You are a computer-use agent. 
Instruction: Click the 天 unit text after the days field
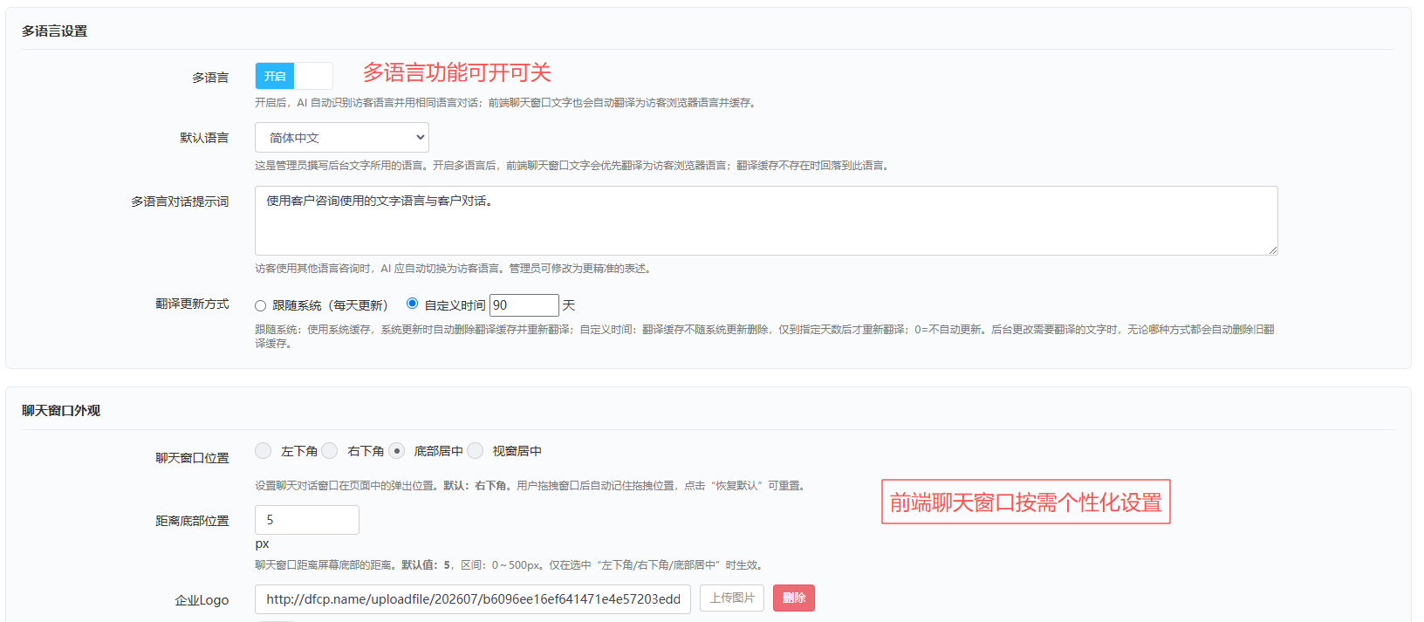569,305
